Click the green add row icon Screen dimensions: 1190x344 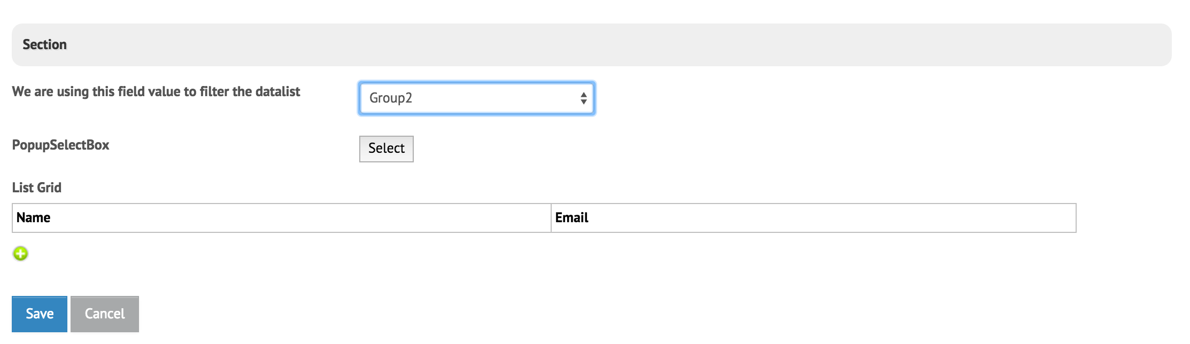(x=20, y=253)
